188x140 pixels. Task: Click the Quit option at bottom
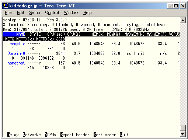click(125, 135)
